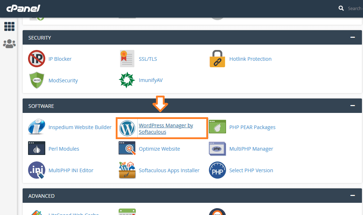This screenshot has height=215, width=363.
Task: Click the Softaculous Apps Installer box icon
Action: click(x=127, y=170)
